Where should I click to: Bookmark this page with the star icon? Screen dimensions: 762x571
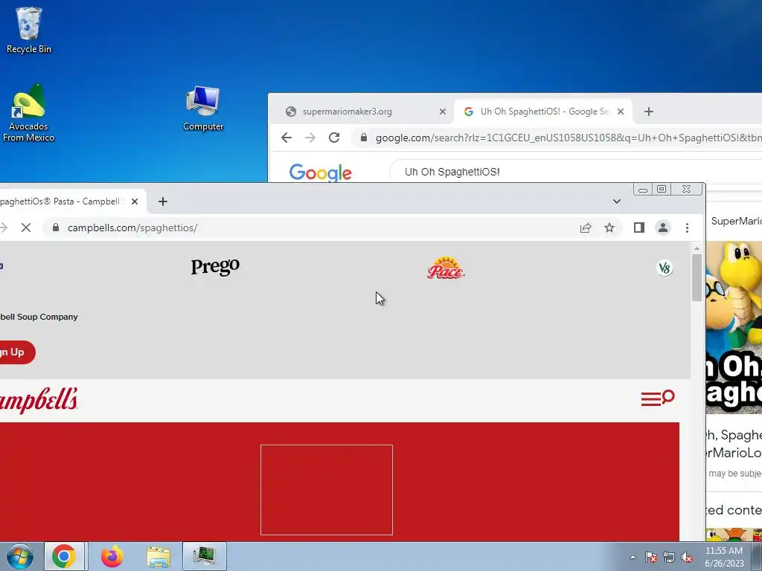pyautogui.click(x=609, y=228)
